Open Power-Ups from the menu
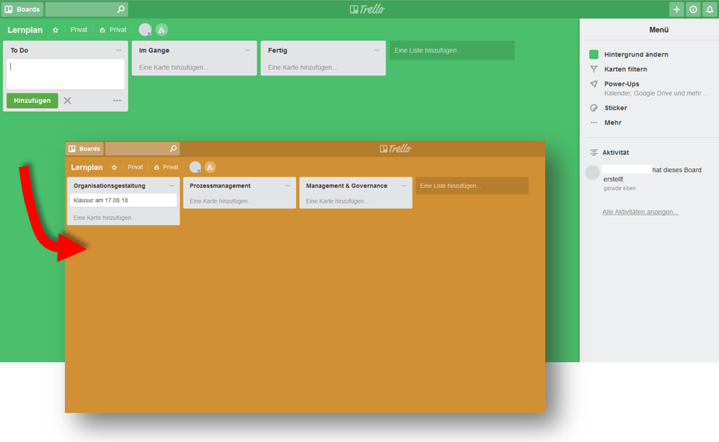 click(621, 84)
